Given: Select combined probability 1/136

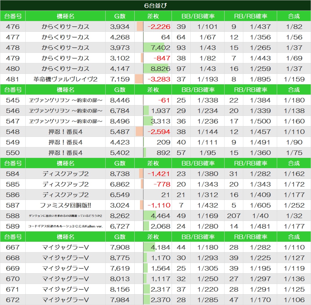Looking at the screenshot, I should click(x=294, y=279).
